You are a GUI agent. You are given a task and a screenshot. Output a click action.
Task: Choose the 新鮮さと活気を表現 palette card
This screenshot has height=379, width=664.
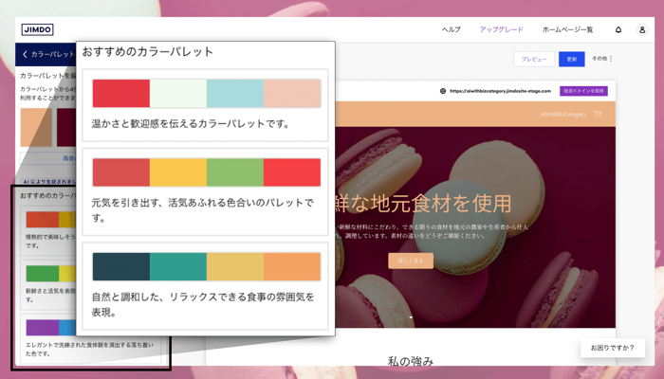coord(48,285)
